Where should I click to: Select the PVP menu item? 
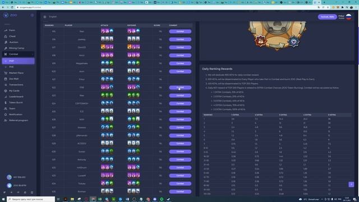(18, 61)
